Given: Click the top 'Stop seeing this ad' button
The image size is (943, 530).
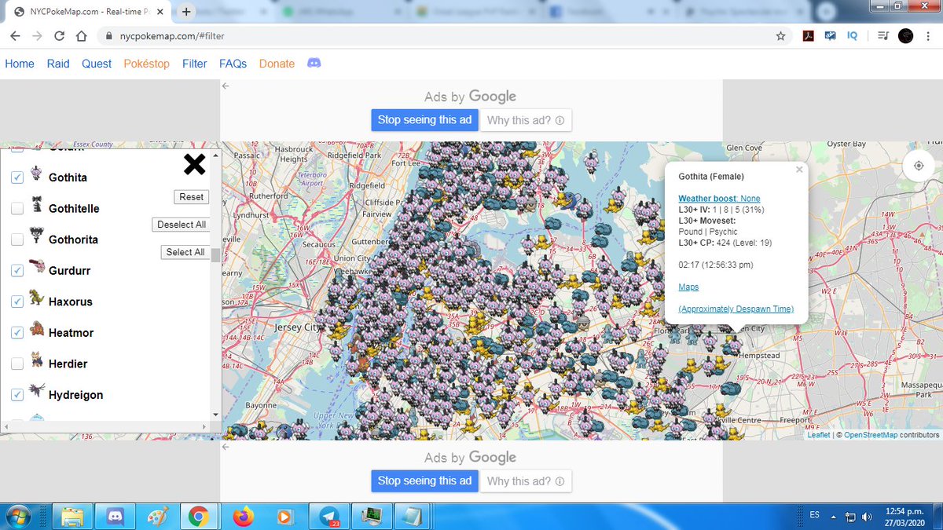Looking at the screenshot, I should tap(424, 120).
